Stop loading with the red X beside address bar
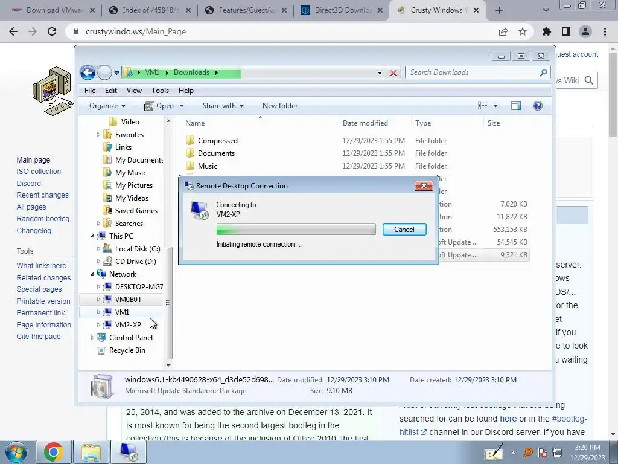The width and height of the screenshot is (618, 464). pyautogui.click(x=393, y=73)
